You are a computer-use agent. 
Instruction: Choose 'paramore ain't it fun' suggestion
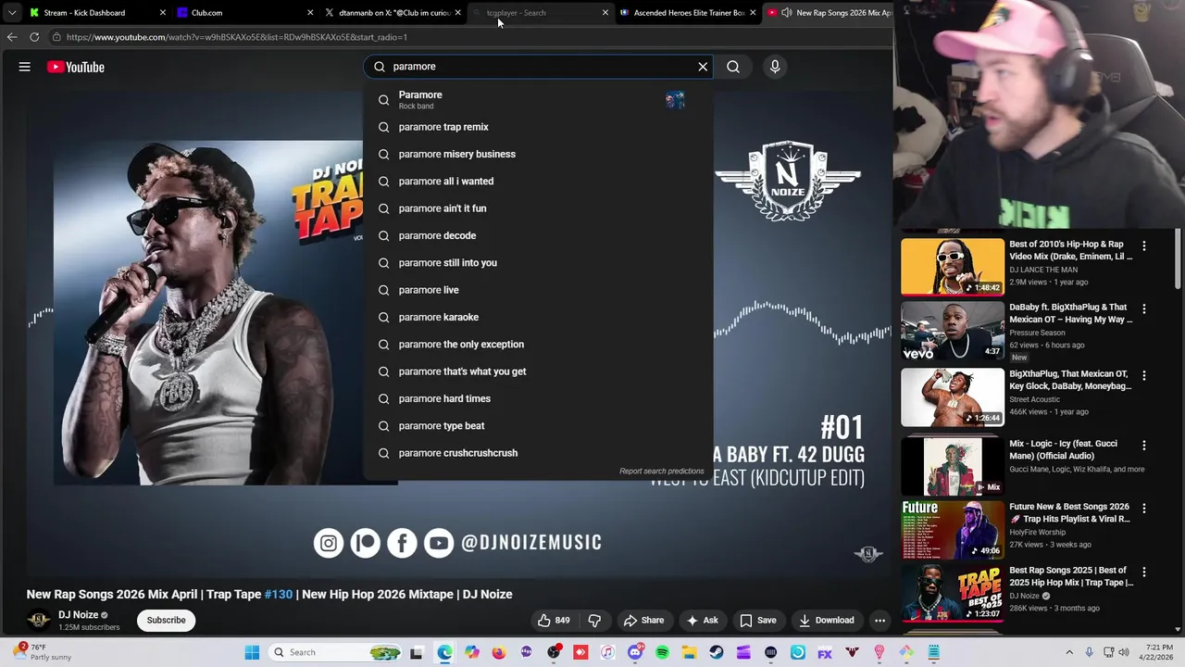point(538,208)
